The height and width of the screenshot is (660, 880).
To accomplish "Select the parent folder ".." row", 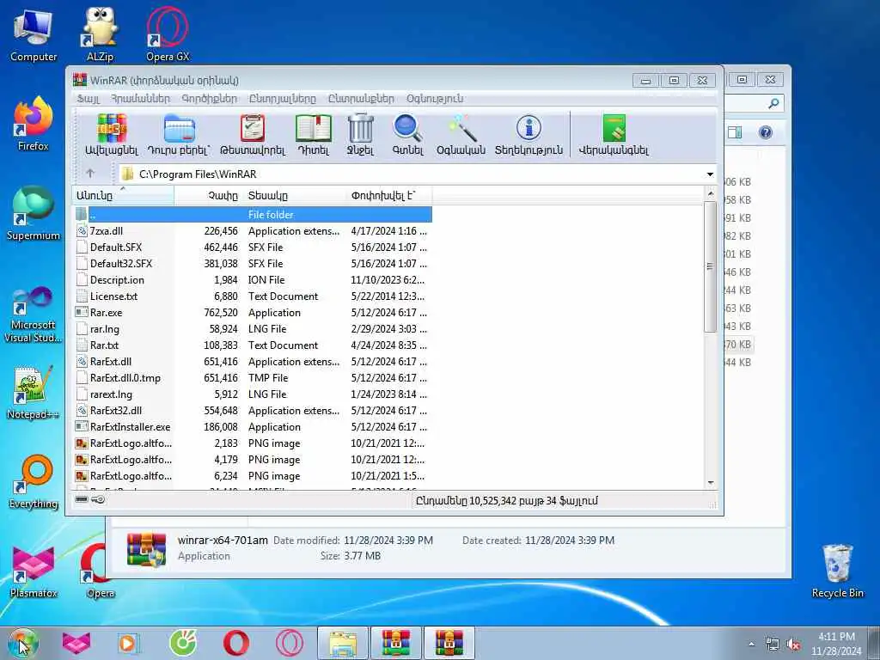I will [x=253, y=214].
